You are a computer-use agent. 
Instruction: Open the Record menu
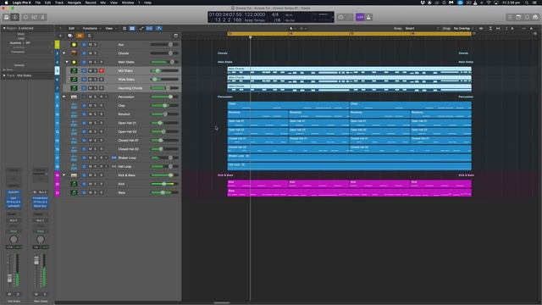[91, 3]
